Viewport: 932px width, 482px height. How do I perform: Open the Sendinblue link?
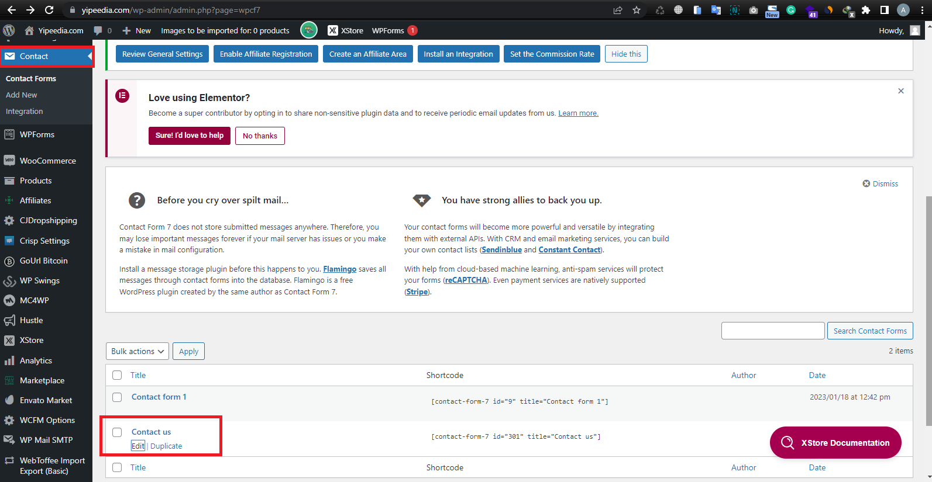point(501,249)
